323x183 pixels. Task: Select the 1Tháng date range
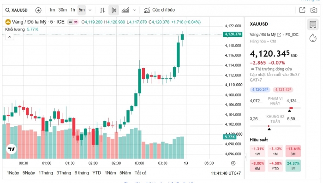[46, 173]
